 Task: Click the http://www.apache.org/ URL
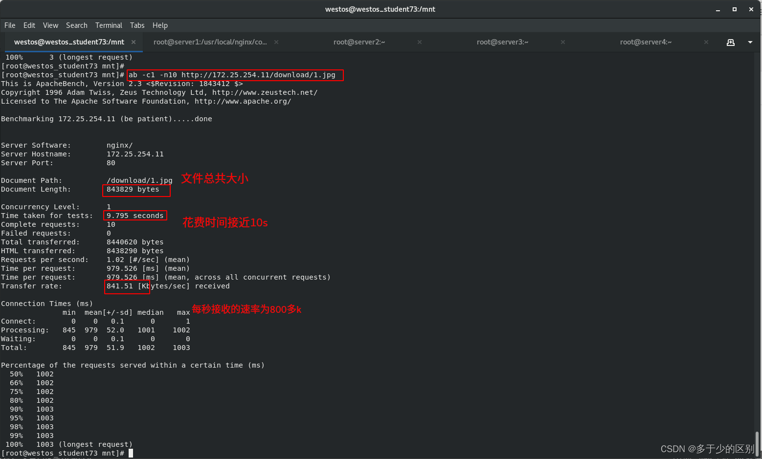pyautogui.click(x=243, y=101)
